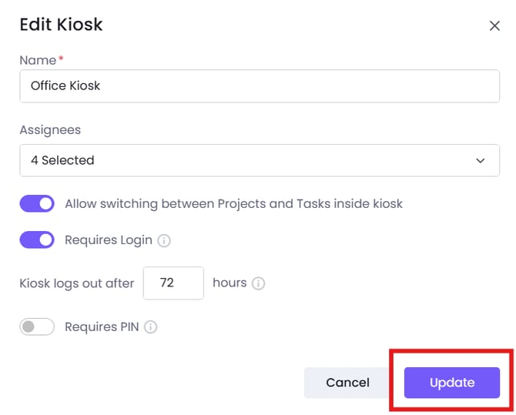Click the Assignees label text

[x=50, y=130]
